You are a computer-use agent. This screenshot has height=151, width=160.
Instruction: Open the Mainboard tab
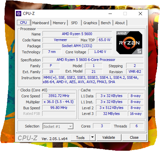[x=40, y=23]
